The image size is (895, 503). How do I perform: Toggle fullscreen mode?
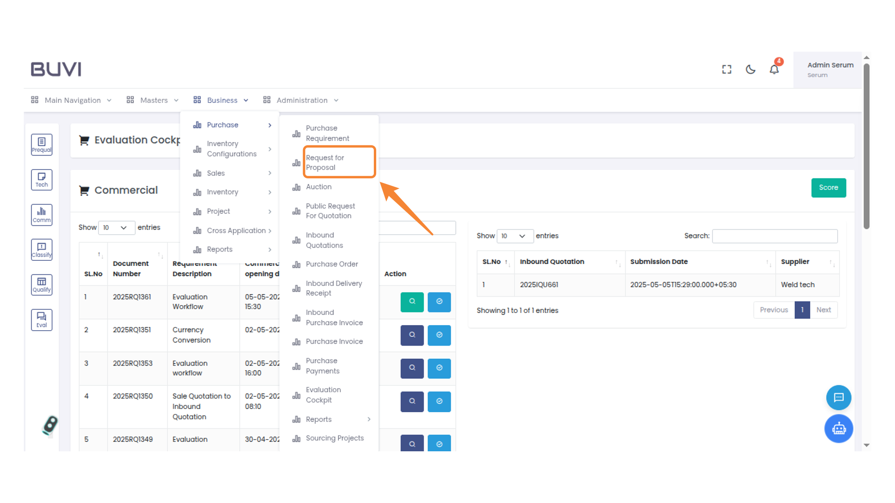(x=726, y=69)
